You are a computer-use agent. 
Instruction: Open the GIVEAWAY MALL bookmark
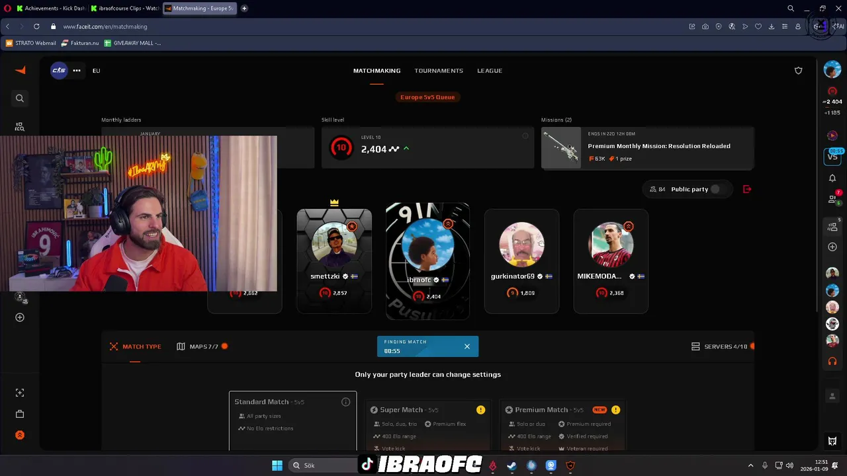coord(132,43)
